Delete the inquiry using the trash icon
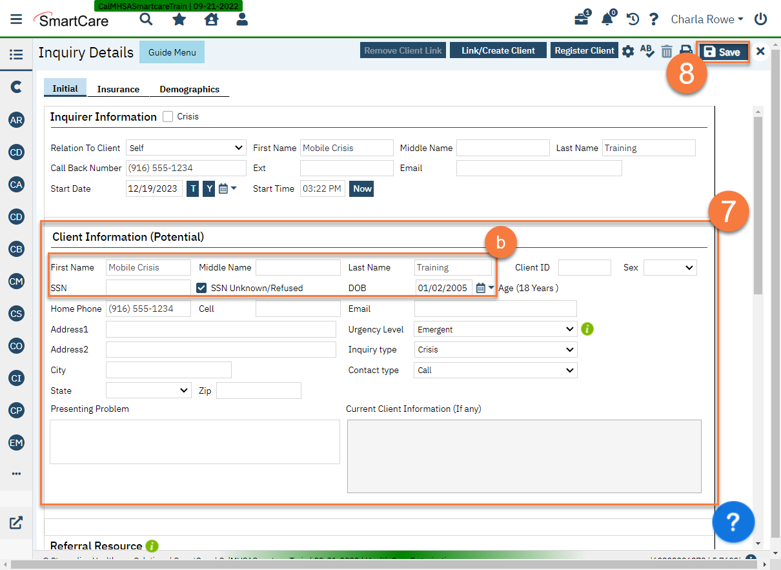This screenshot has width=781, height=570. (x=667, y=51)
